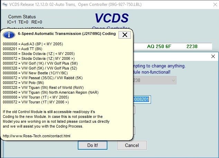Select line 0000328 = VW Golf (5K)
219x158 pixels.
(40, 68)
